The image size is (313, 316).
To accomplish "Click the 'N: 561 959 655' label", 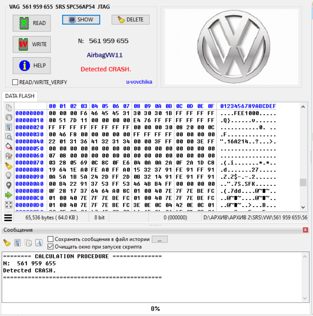I will pos(103,41).
